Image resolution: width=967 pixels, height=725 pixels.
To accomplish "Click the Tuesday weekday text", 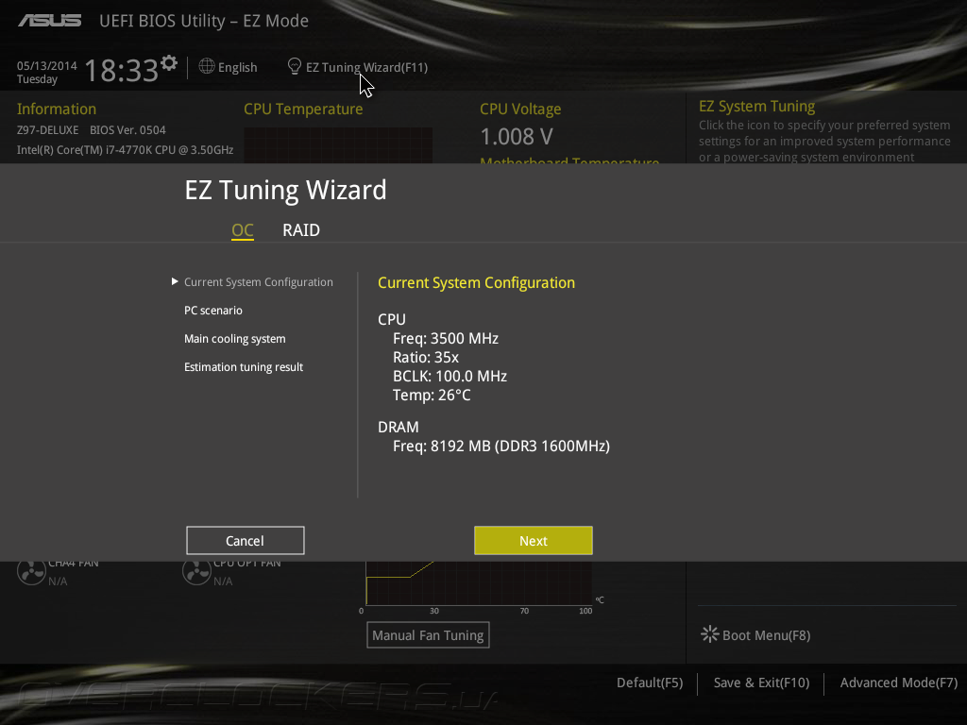I will point(37,79).
